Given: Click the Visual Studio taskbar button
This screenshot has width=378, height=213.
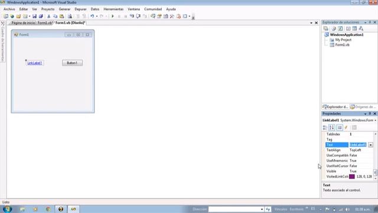Looking at the screenshot, I should [x=73, y=209].
